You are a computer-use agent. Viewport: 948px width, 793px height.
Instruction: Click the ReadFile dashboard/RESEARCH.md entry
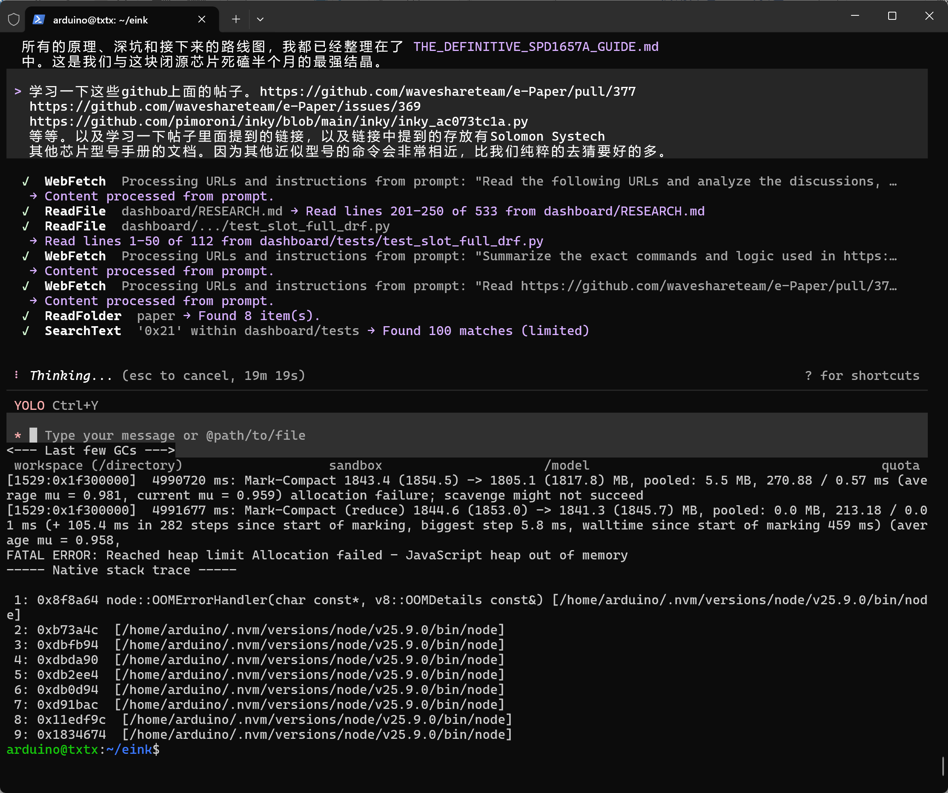tap(363, 211)
